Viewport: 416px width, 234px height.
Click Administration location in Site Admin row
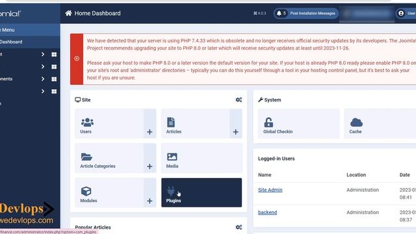click(x=363, y=190)
